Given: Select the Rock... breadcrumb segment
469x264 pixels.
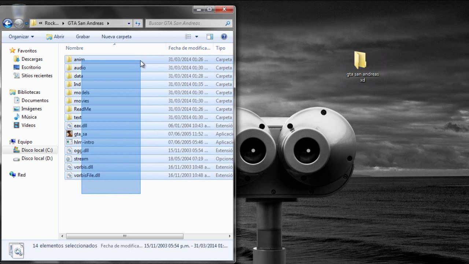Looking at the screenshot, I should (x=52, y=23).
